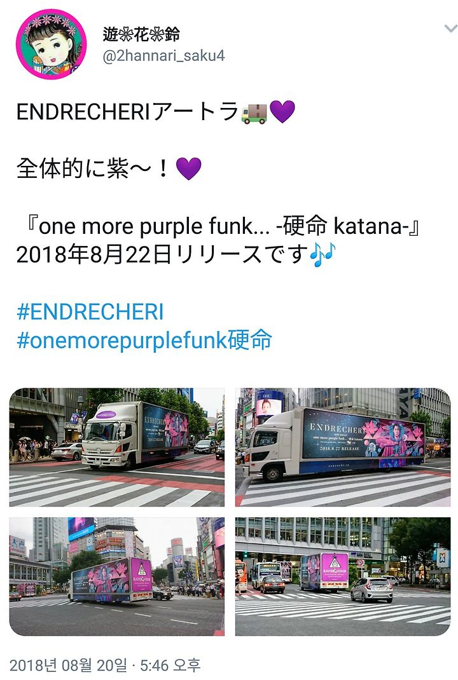Image resolution: width=458 pixels, height=680 pixels.
Task: Click the tweet timestamp 2018년 08월 20일
Action: pyautogui.click(x=68, y=665)
